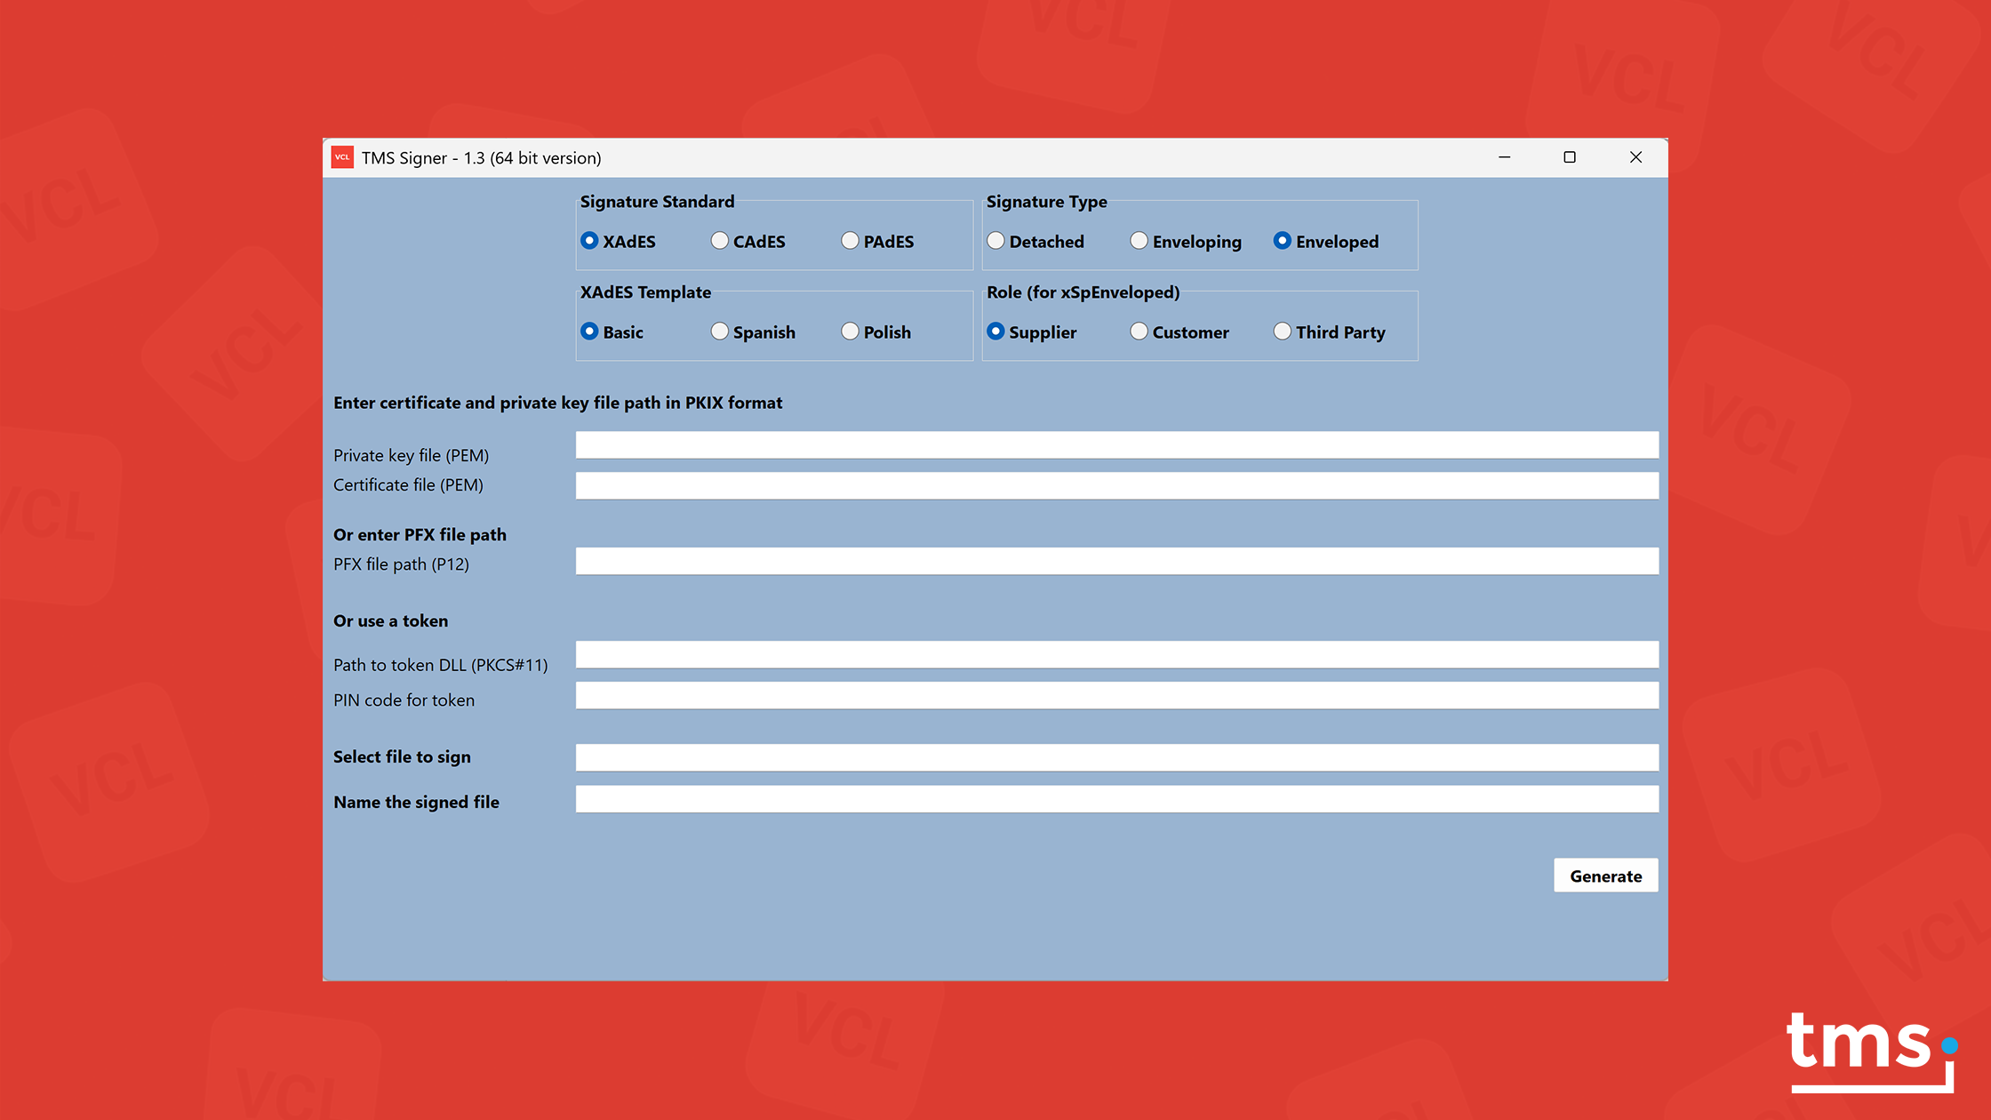The image size is (1991, 1120).
Task: Focus the Name the signed file field
Action: pyautogui.click(x=1116, y=799)
